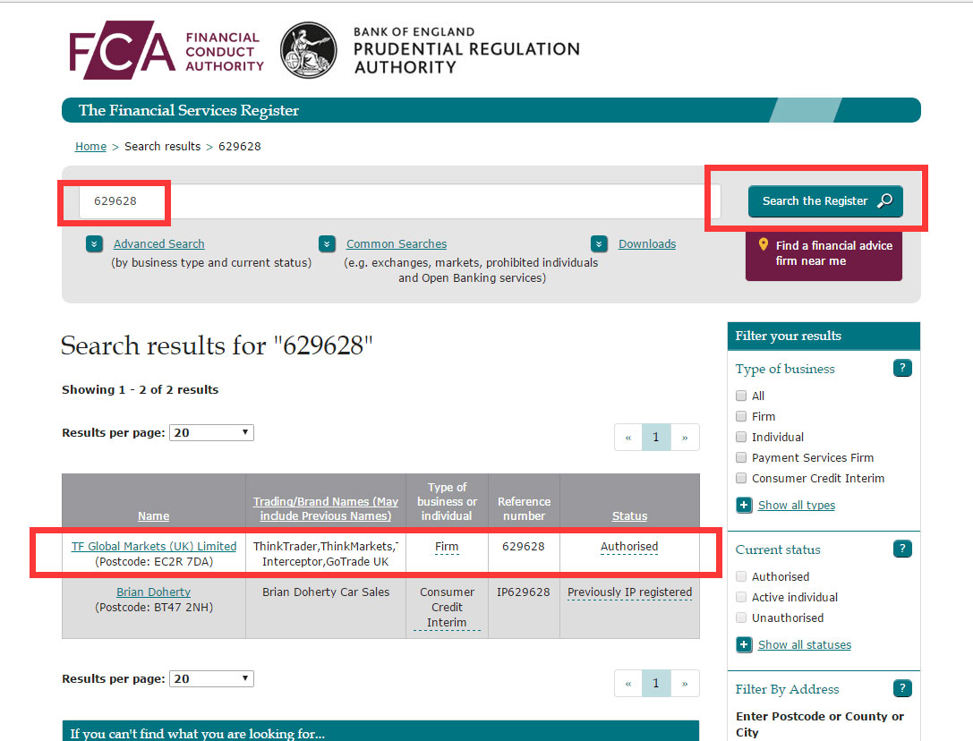Click the help icon for Type of business
The image size is (973, 741).
(902, 368)
